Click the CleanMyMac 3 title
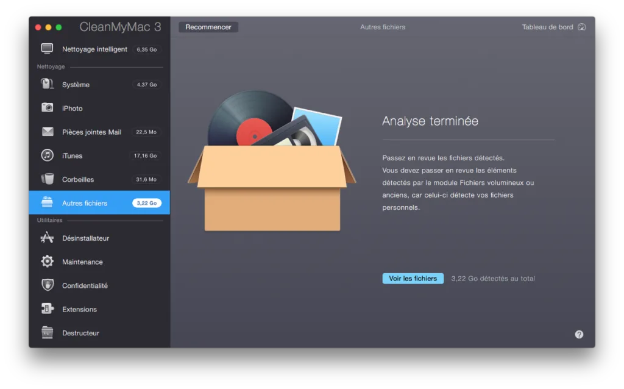624x389 pixels. point(120,27)
